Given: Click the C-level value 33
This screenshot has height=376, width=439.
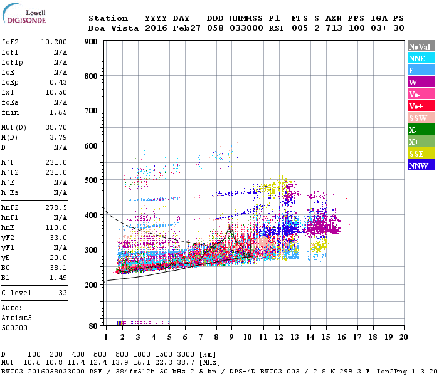Looking at the screenshot, I should [63, 293].
